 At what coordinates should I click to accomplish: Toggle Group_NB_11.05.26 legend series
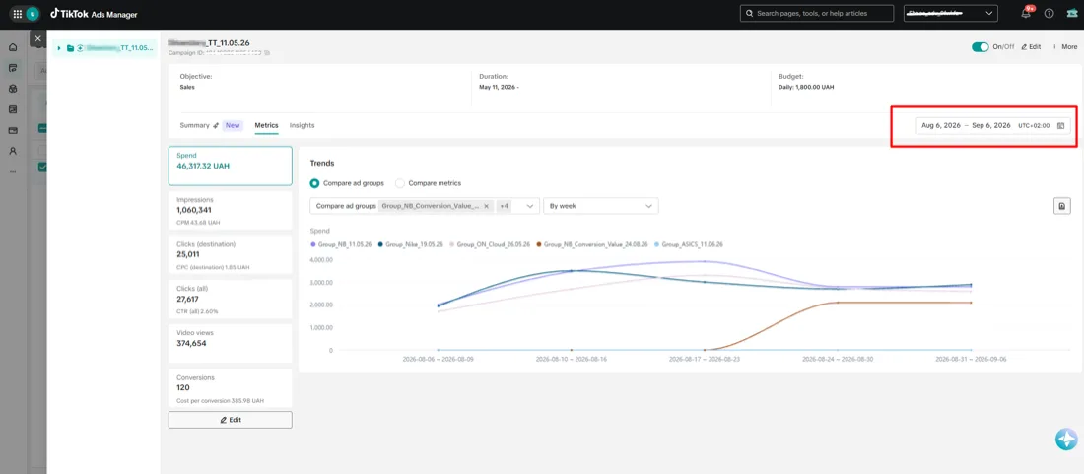pyautogui.click(x=342, y=244)
